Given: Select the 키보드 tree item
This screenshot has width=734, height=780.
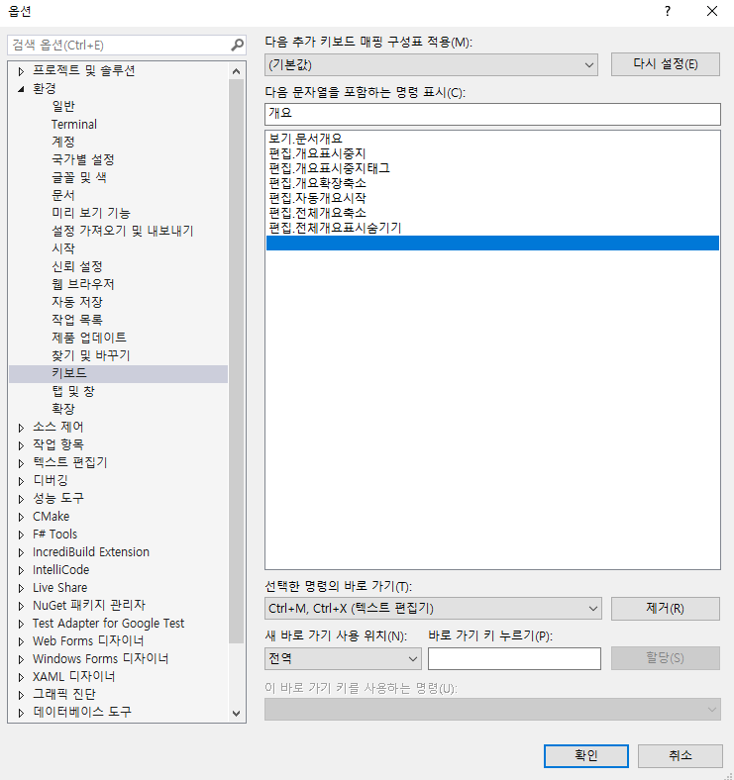Looking at the screenshot, I should 119,373.
